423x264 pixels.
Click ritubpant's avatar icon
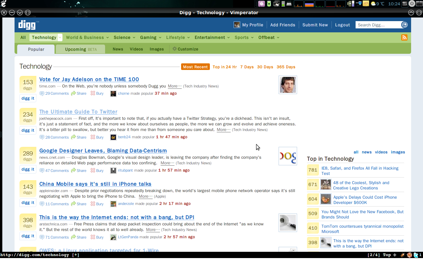[x=113, y=171]
